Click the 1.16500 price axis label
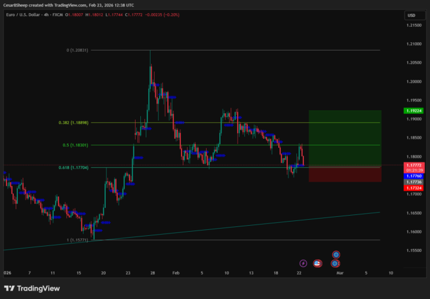This screenshot has height=299, width=430. pyautogui.click(x=414, y=213)
